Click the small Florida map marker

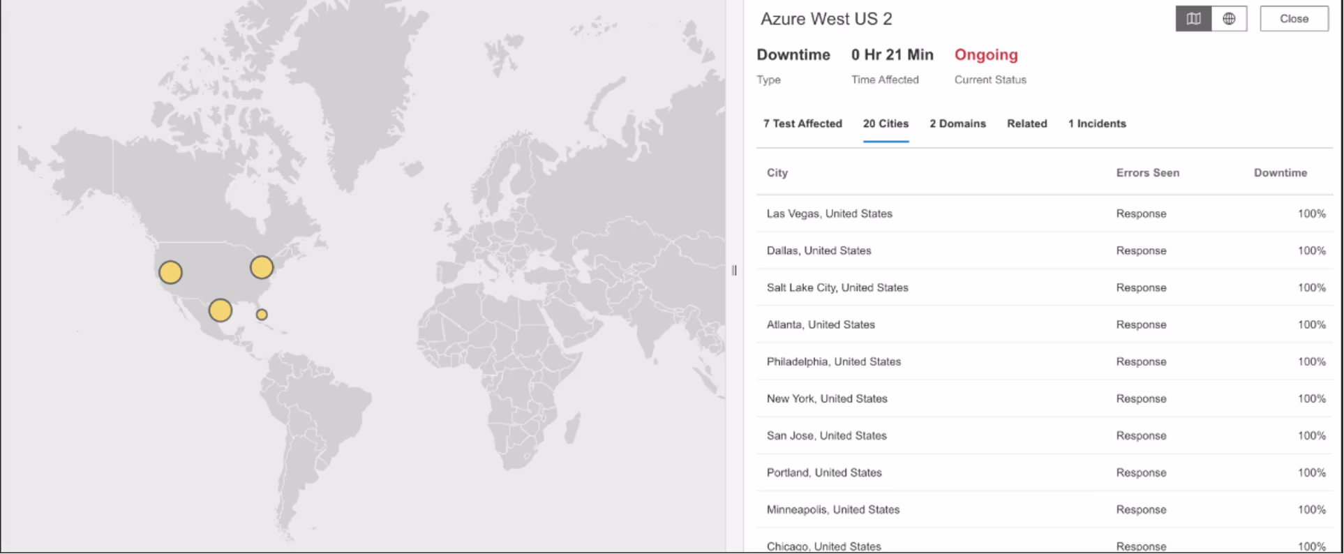coord(262,315)
